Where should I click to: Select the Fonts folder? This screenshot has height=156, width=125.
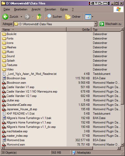pyautogui.click(x=10, y=38)
